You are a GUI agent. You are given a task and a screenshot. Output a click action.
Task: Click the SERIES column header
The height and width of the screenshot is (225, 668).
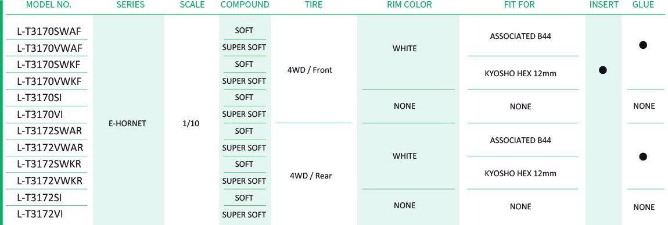coord(130,5)
